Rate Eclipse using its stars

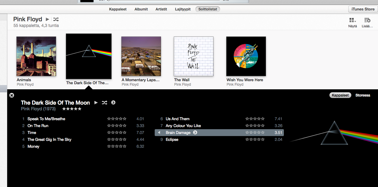[255, 140]
